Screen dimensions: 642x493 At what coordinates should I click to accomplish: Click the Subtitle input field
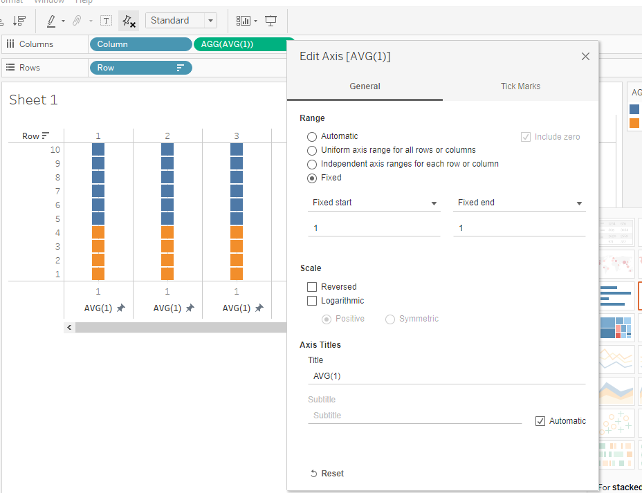coord(415,416)
